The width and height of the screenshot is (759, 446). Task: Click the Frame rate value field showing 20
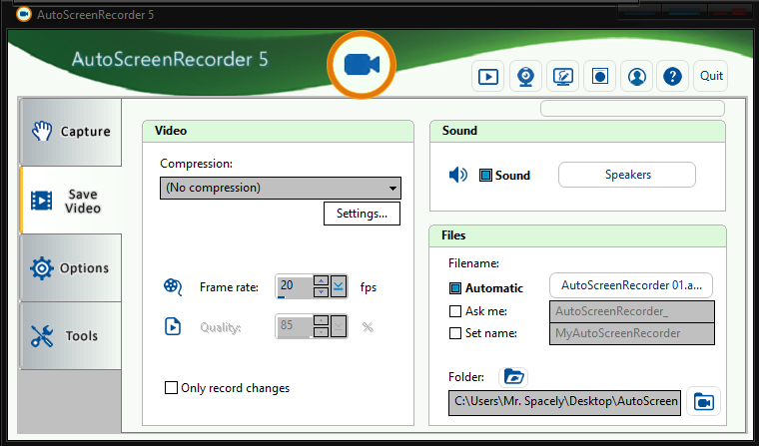pyautogui.click(x=295, y=286)
